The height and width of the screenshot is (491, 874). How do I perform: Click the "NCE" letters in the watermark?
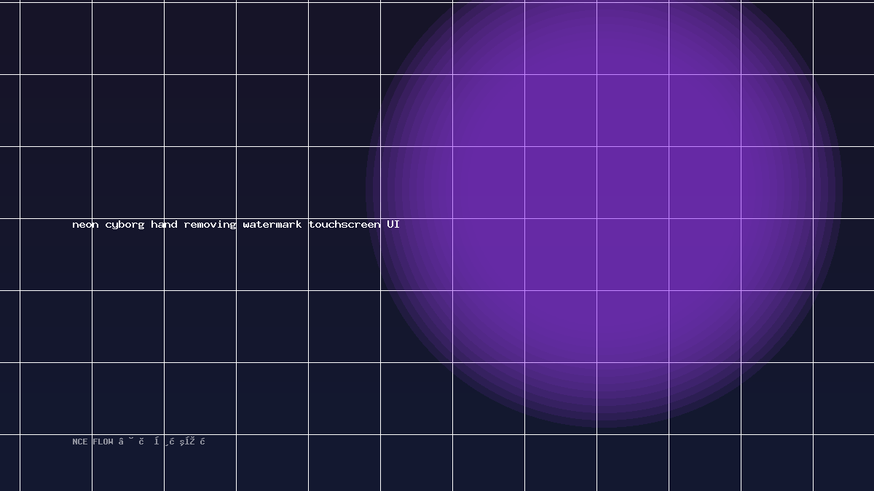click(x=79, y=442)
